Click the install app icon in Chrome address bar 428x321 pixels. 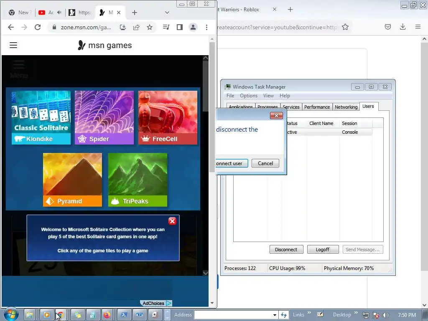[123, 27]
